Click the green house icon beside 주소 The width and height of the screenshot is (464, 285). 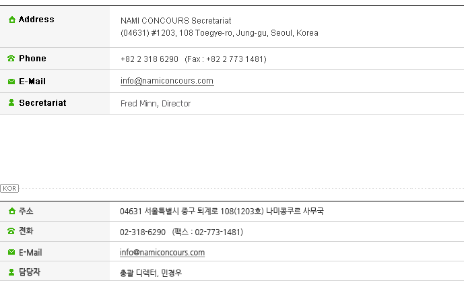12,211
